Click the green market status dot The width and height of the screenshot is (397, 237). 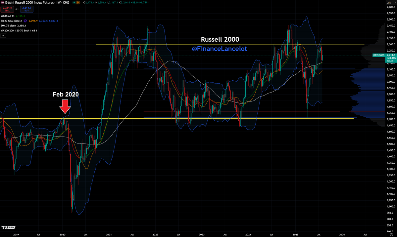(x=74, y=3)
